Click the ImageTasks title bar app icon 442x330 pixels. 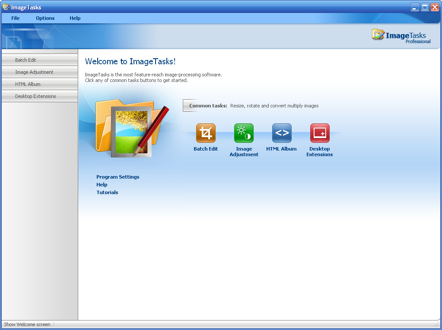pos(6,7)
